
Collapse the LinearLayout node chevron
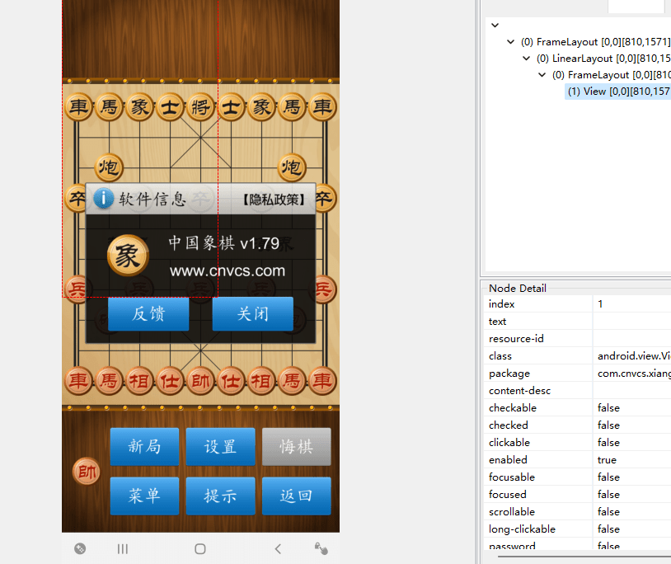527,59
